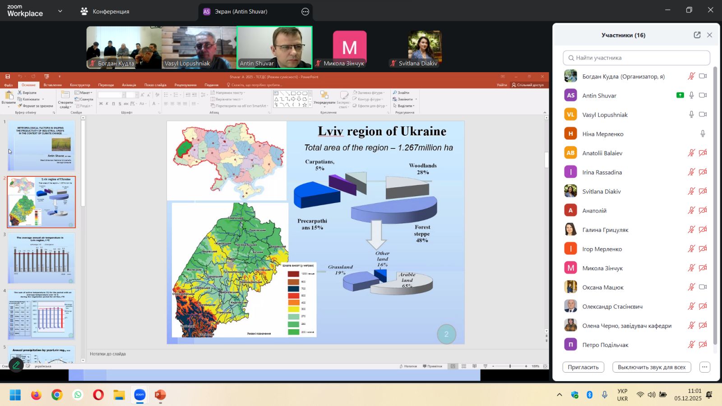
Task: Open the Google Chrome taskbar icon
Action: [x=57, y=395]
